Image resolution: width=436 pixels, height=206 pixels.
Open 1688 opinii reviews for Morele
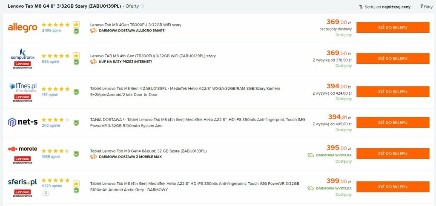(x=51, y=157)
